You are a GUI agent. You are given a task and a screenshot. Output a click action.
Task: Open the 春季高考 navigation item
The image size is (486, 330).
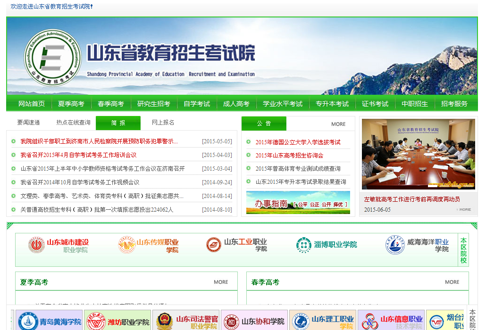pos(111,104)
